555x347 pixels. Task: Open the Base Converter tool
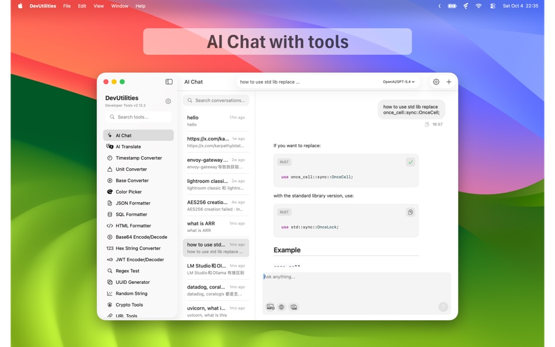(x=138, y=181)
